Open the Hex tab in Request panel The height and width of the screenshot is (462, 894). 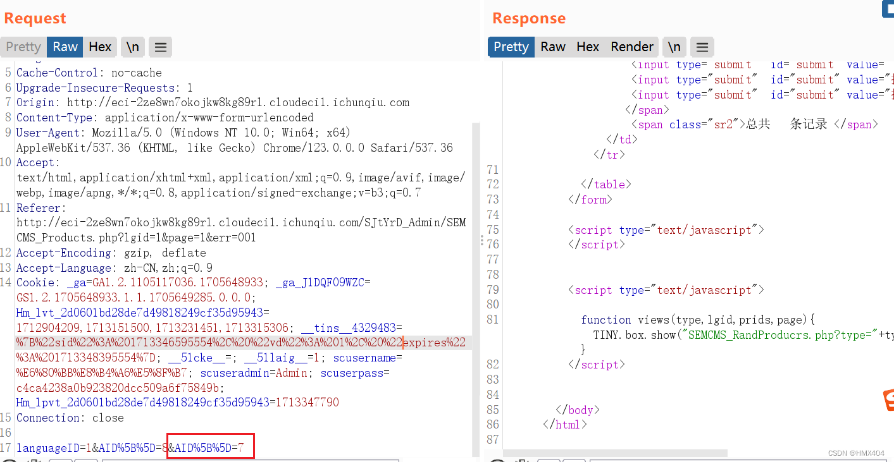pos(100,47)
